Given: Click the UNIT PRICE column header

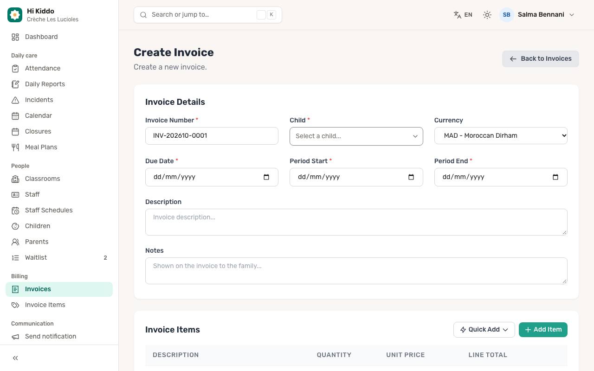Looking at the screenshot, I should pyautogui.click(x=406, y=355).
